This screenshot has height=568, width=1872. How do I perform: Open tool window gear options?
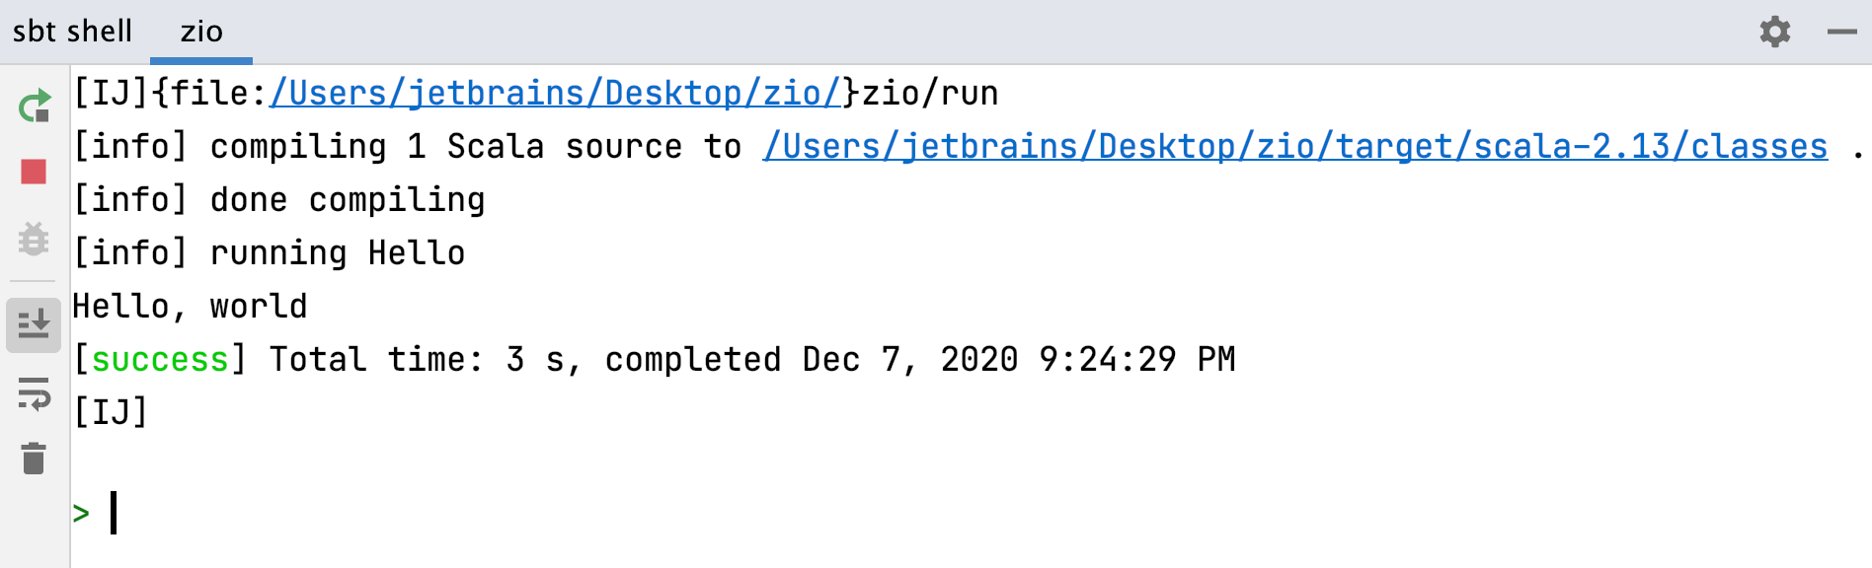click(1774, 32)
